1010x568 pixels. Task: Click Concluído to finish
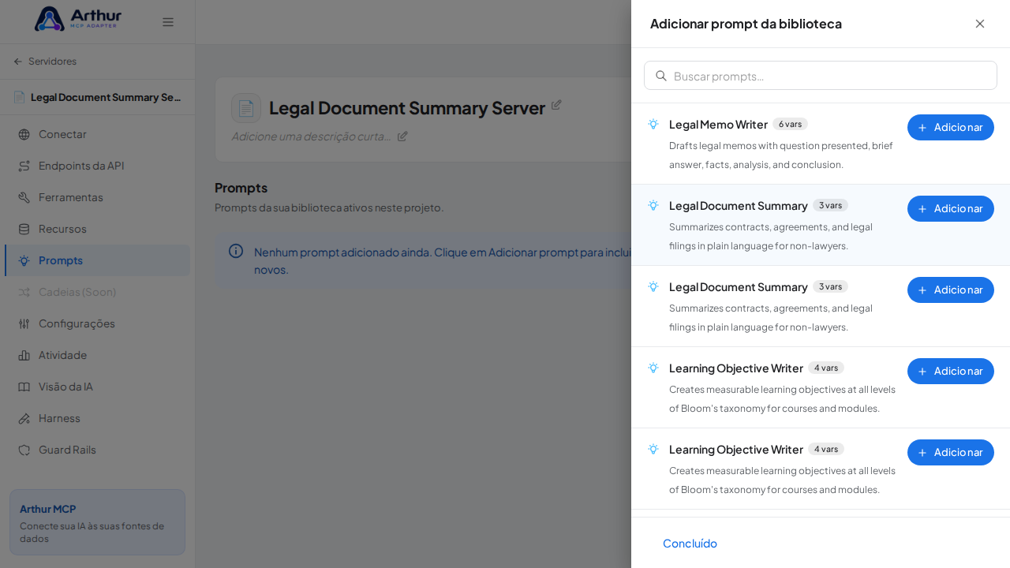[690, 543]
